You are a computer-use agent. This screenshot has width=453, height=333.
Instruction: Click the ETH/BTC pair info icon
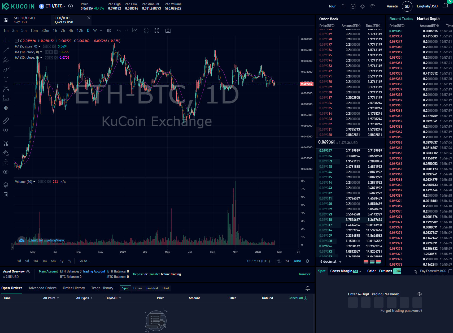click(71, 6)
